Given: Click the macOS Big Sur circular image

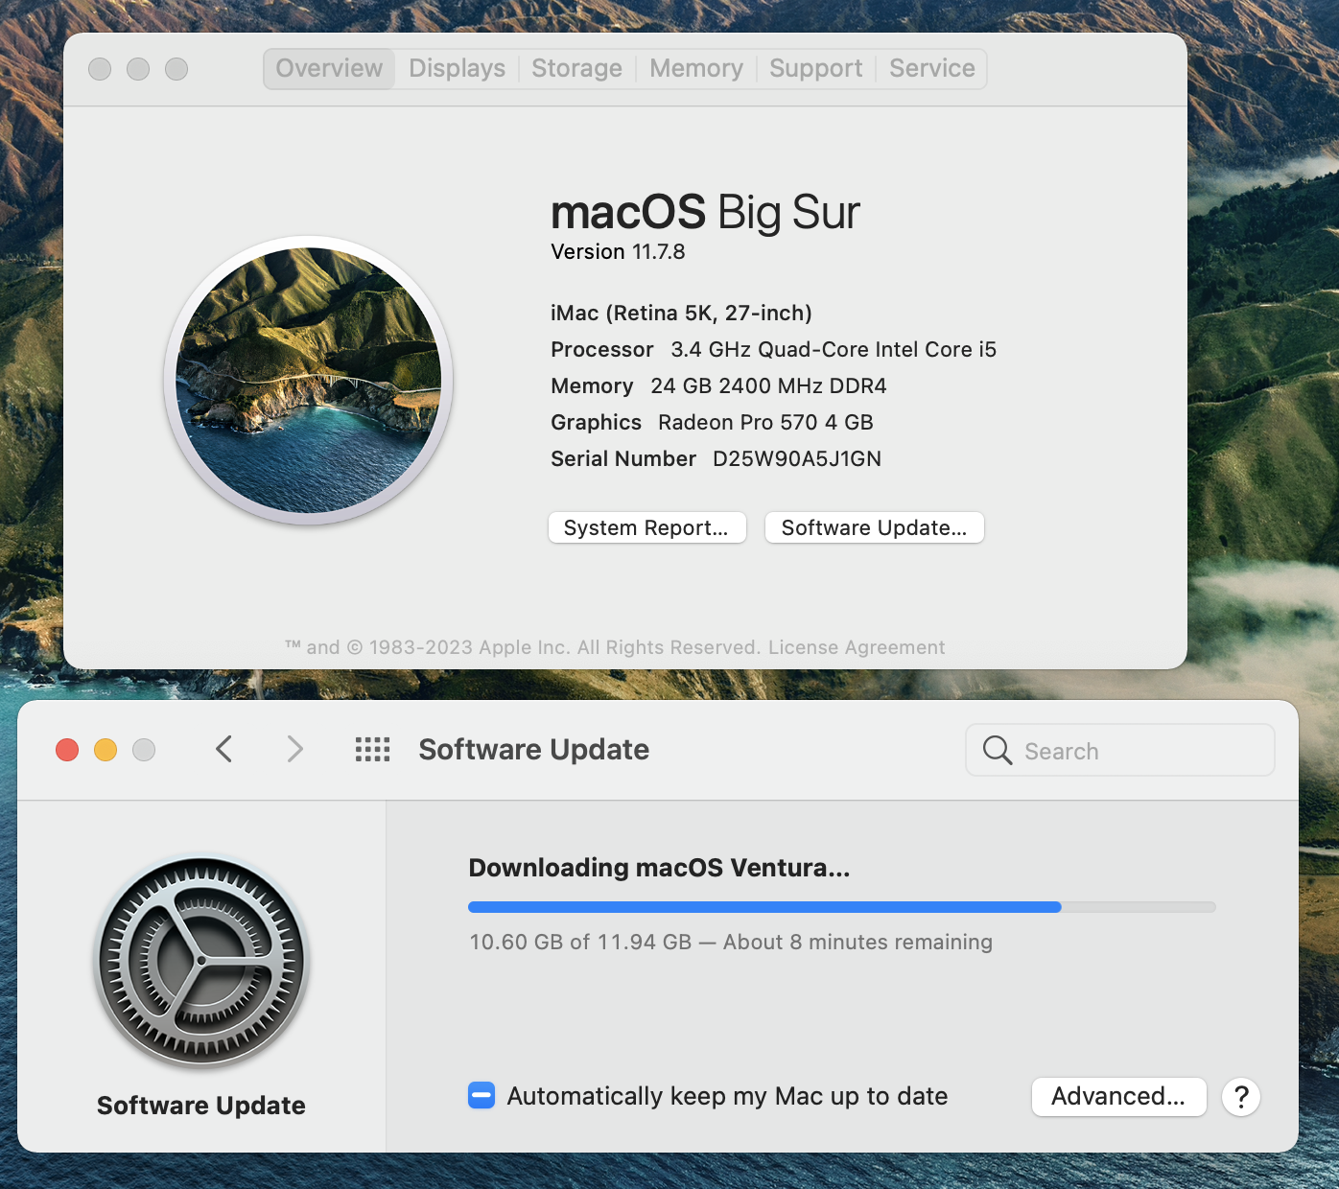Looking at the screenshot, I should point(309,381).
